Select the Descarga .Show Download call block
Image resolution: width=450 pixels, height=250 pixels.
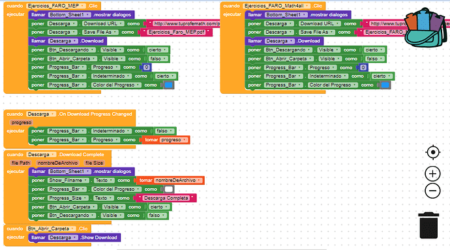74,238
